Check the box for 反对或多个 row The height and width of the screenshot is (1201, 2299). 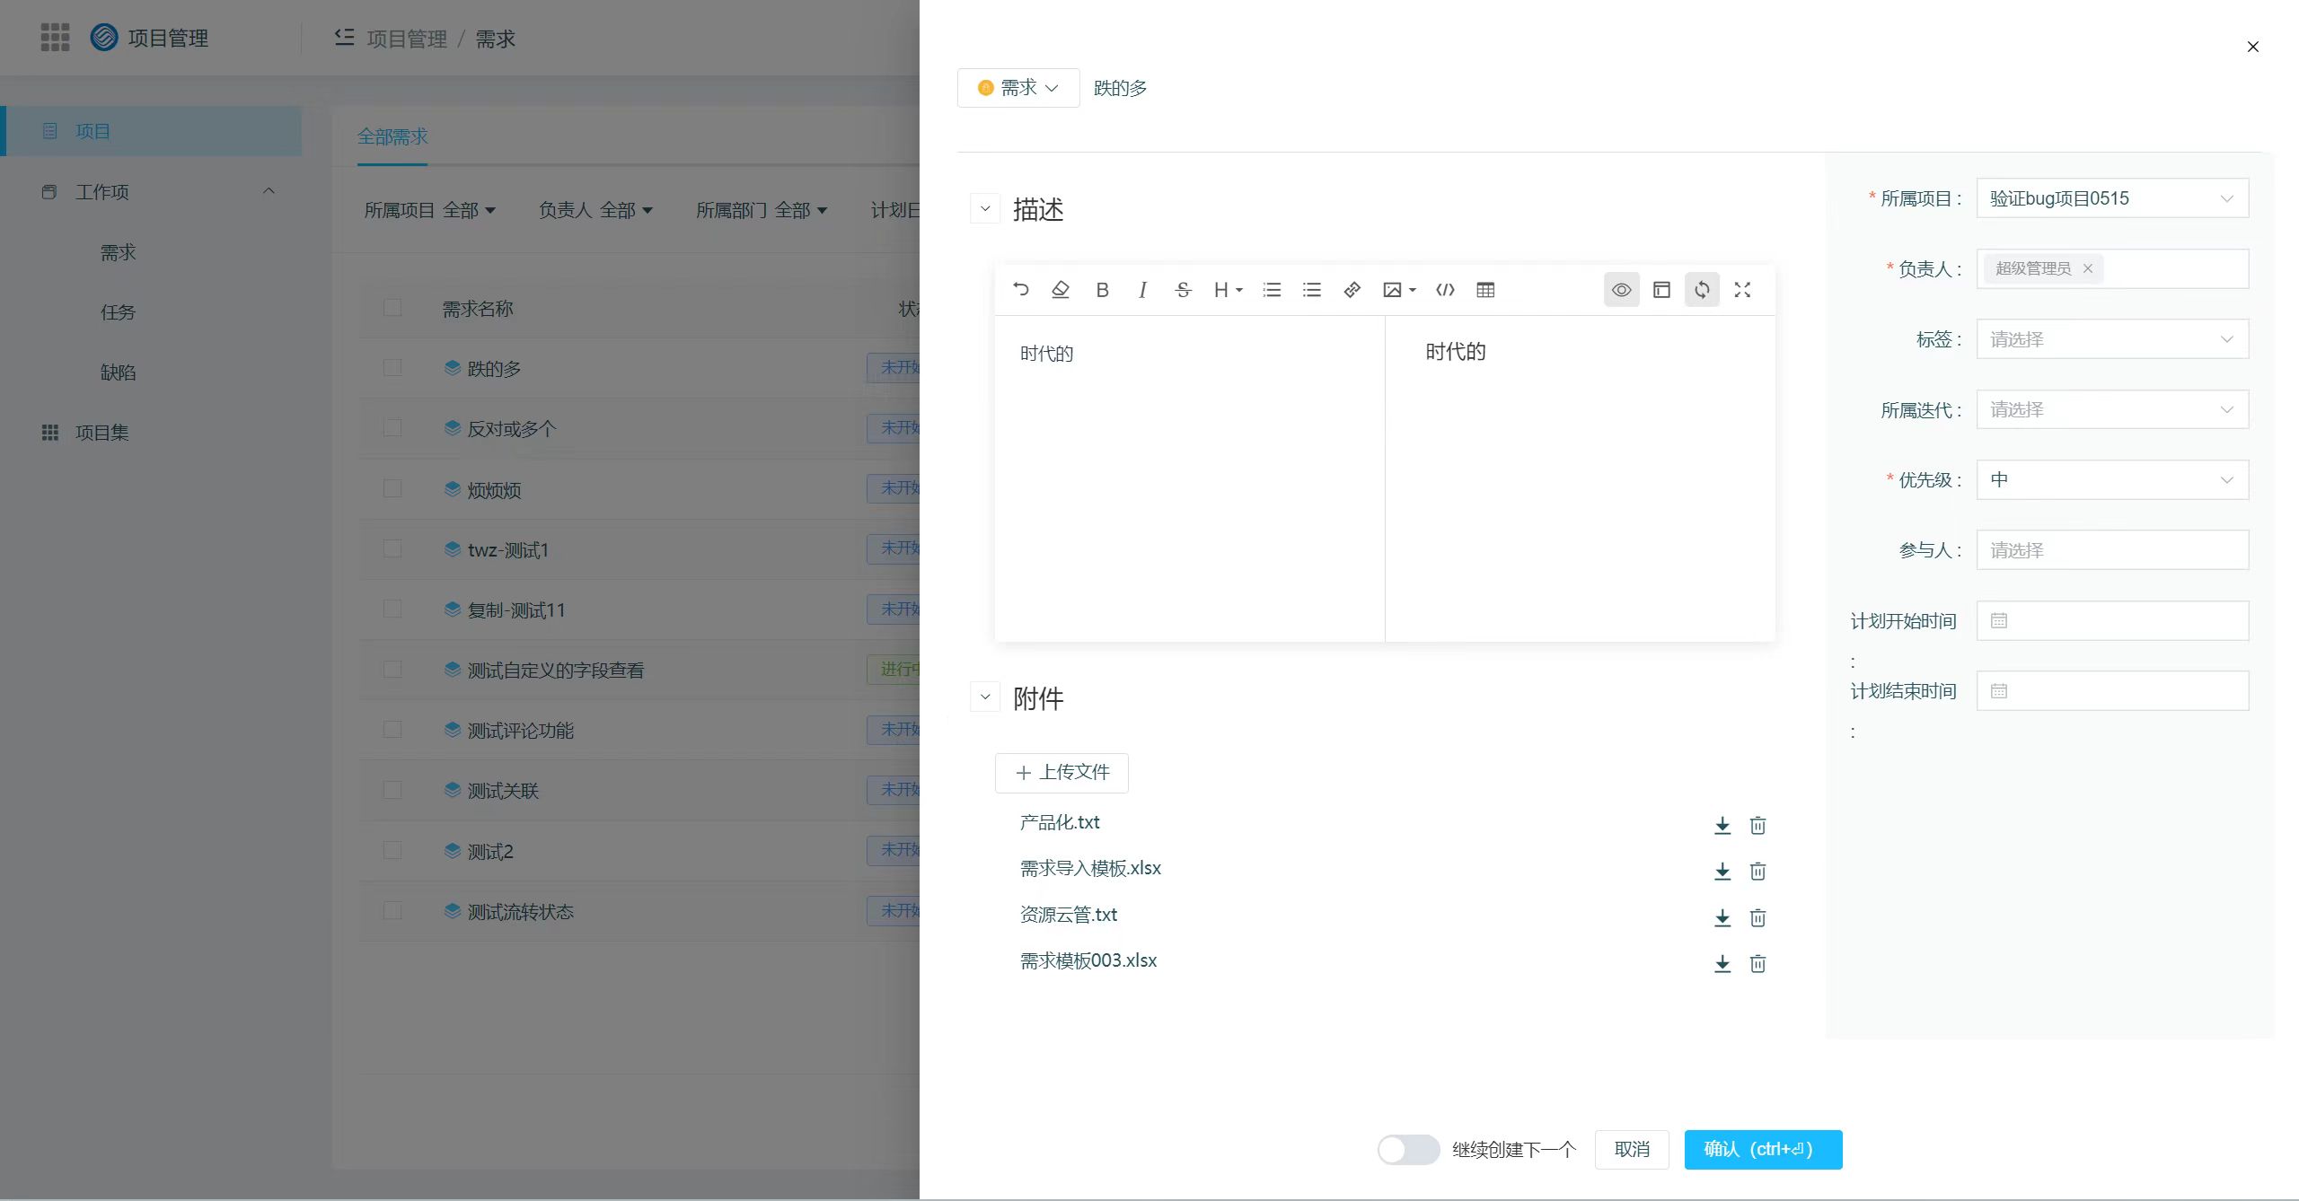[x=392, y=427]
